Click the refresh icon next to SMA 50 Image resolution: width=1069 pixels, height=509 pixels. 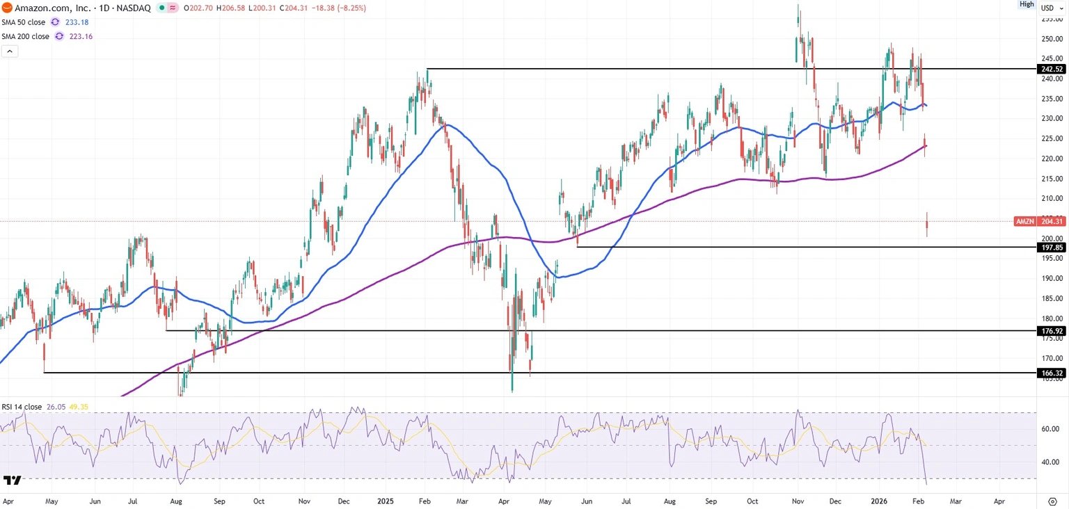56,22
